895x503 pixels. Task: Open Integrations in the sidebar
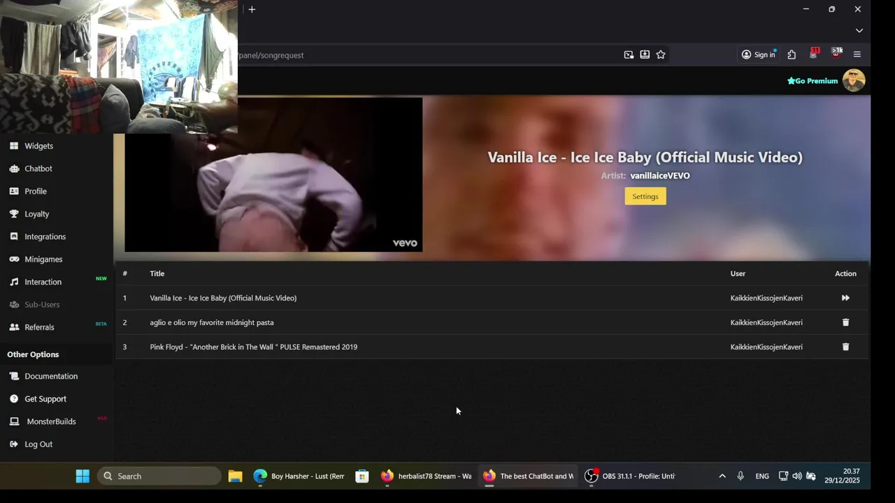point(45,237)
